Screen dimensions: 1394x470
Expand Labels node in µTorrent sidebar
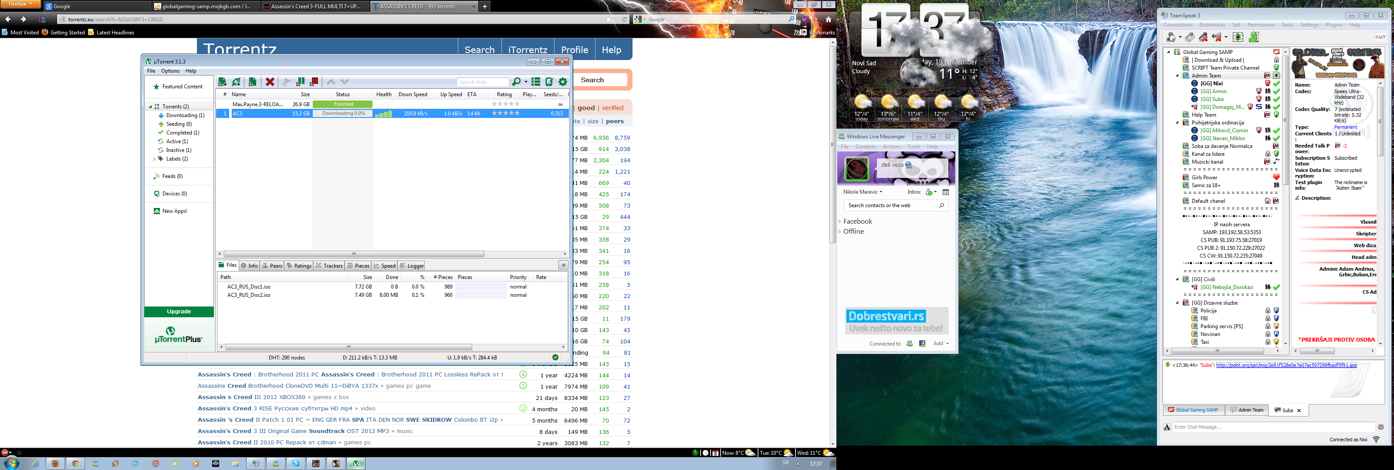tap(154, 159)
